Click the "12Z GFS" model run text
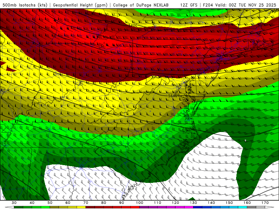Viewport: 279px width, 209px height. click(189, 5)
